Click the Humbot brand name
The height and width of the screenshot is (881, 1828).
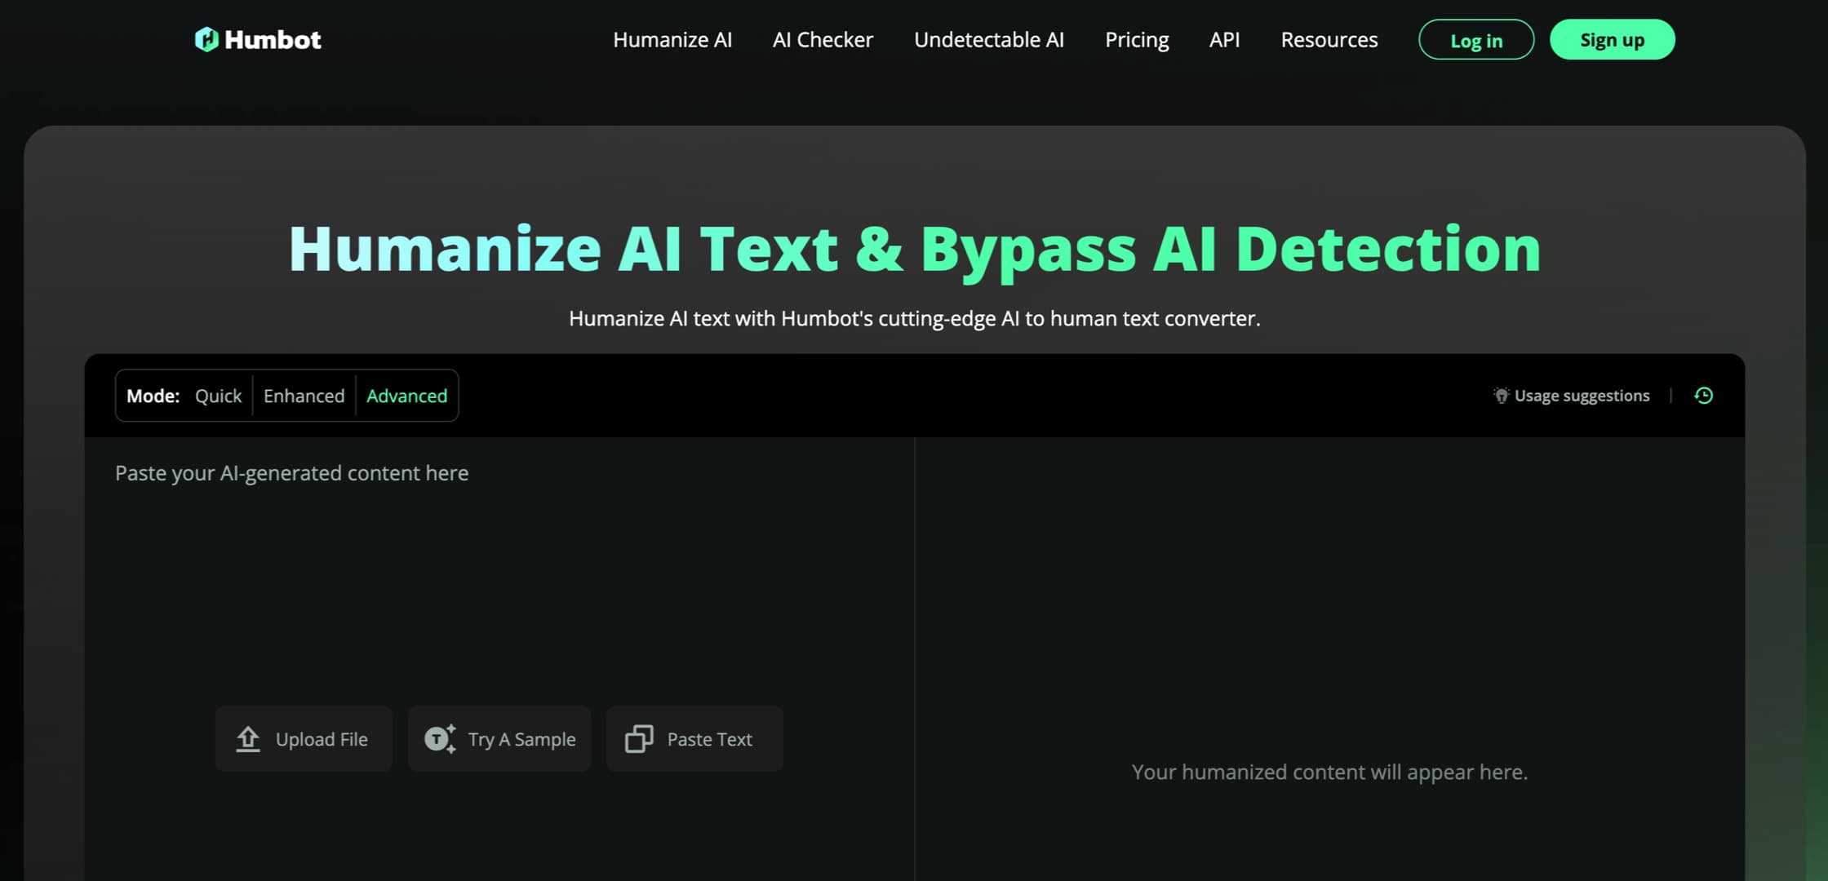click(273, 40)
